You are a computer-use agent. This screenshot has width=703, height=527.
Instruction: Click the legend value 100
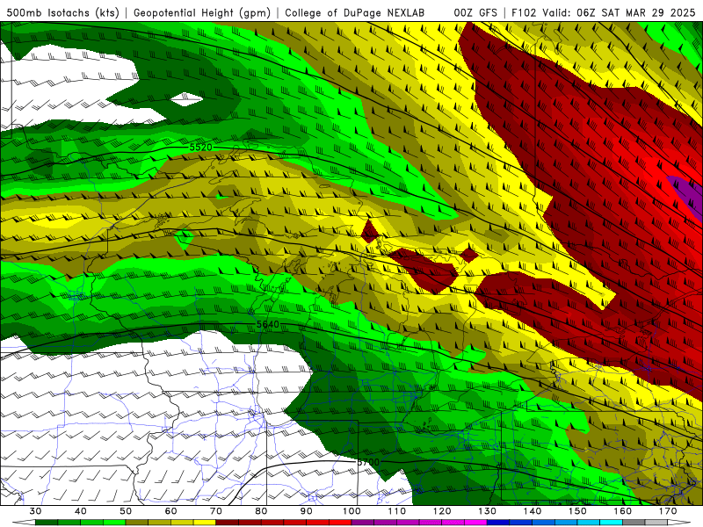pyautogui.click(x=351, y=511)
